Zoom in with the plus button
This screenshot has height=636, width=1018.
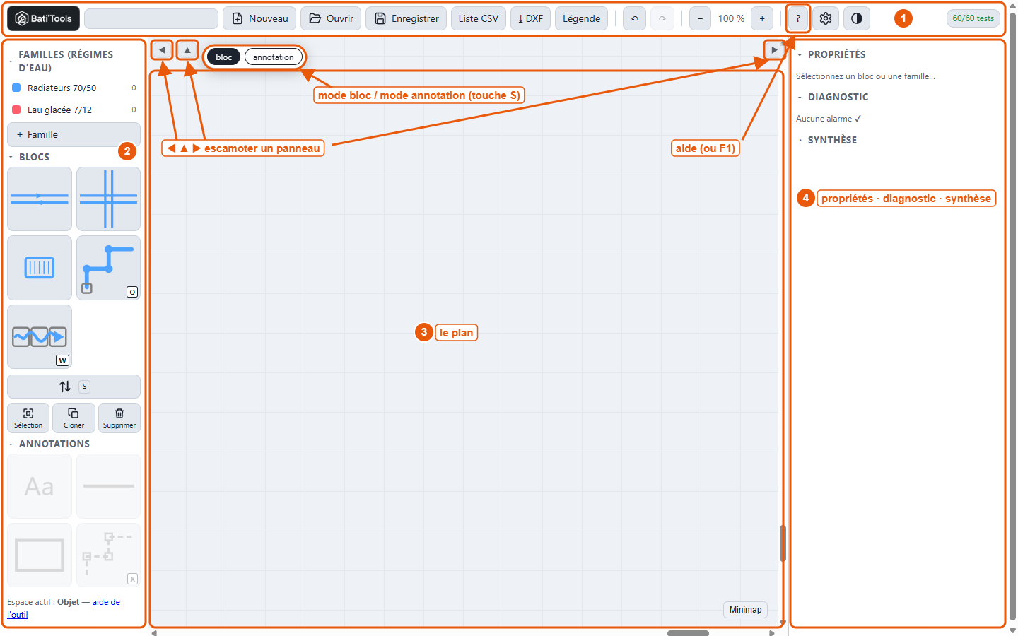pyautogui.click(x=762, y=18)
